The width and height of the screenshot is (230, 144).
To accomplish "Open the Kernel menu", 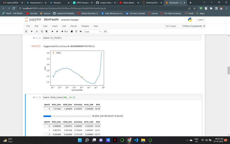I will click(74, 26).
